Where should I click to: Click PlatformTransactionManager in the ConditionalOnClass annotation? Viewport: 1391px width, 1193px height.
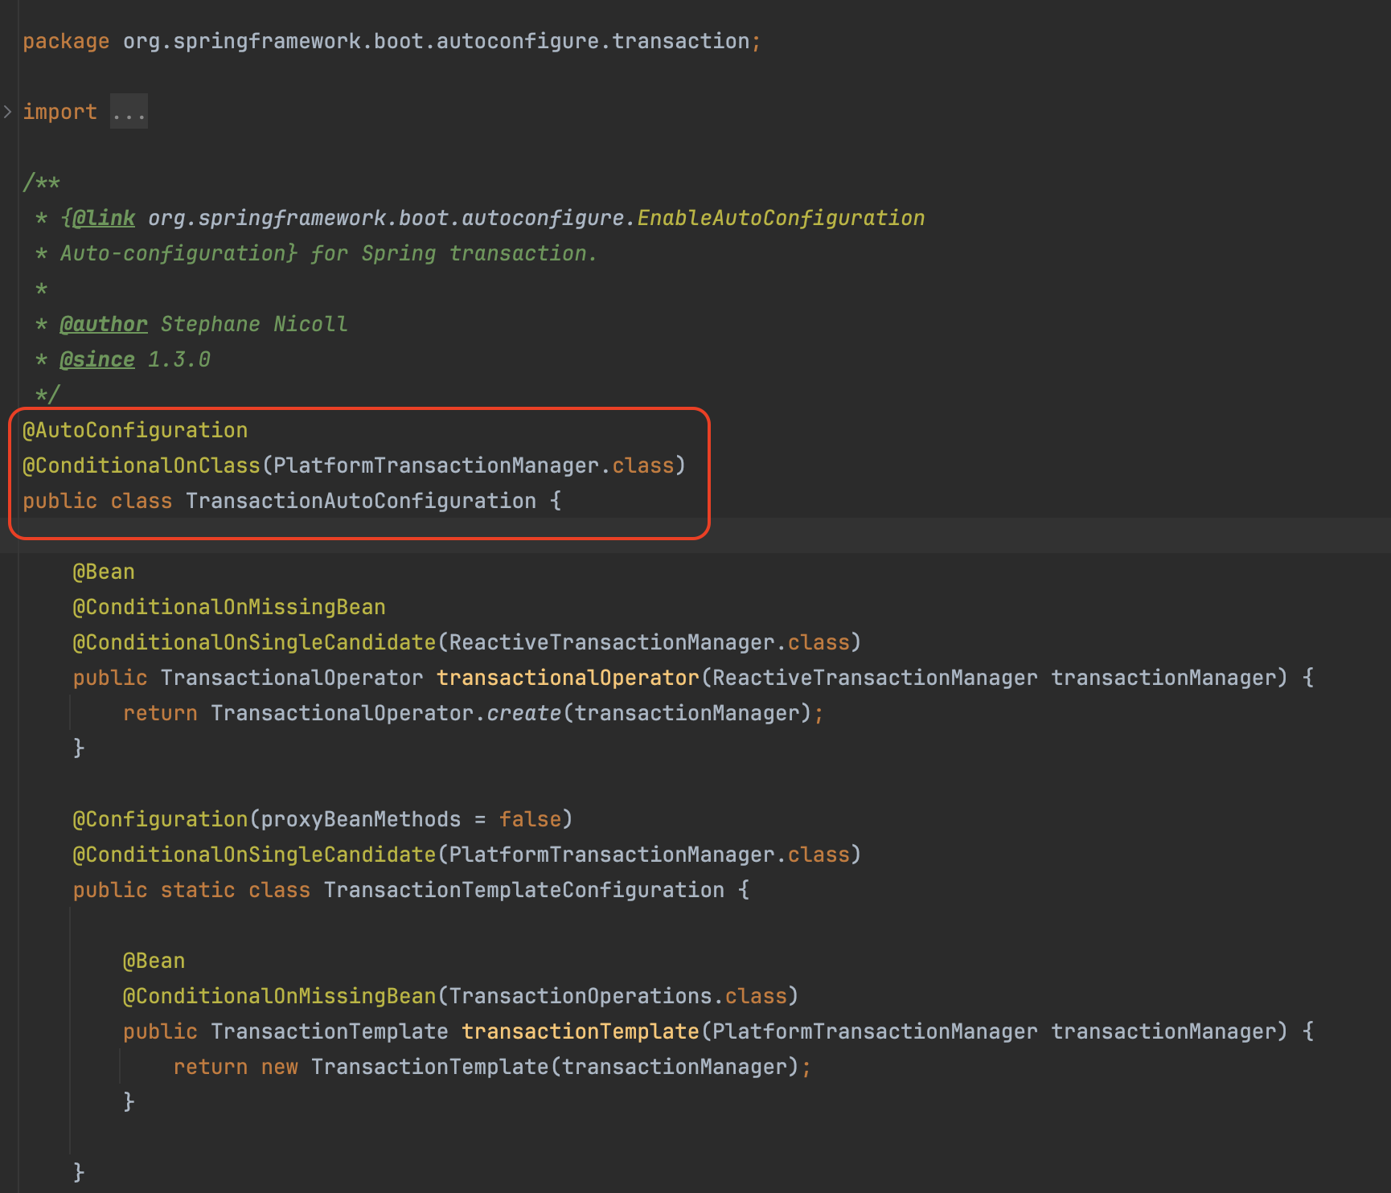coord(437,465)
